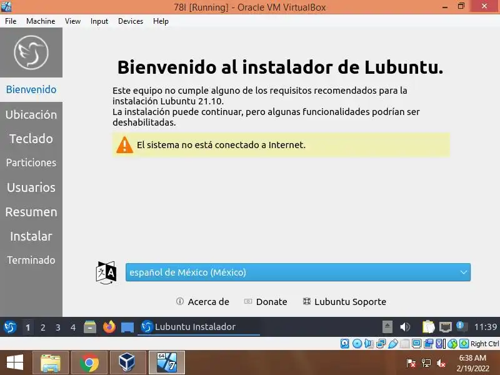Click the Acerca de button
500x375 pixels.
(x=202, y=302)
